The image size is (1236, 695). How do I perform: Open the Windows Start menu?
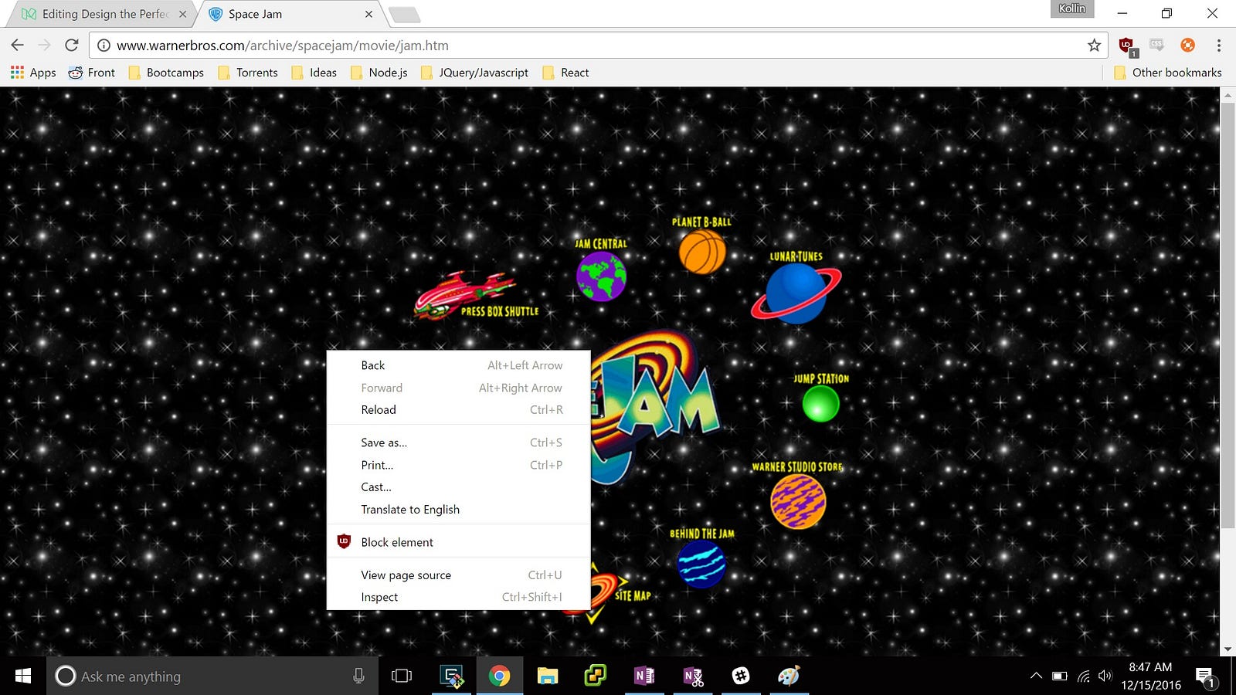click(x=23, y=676)
